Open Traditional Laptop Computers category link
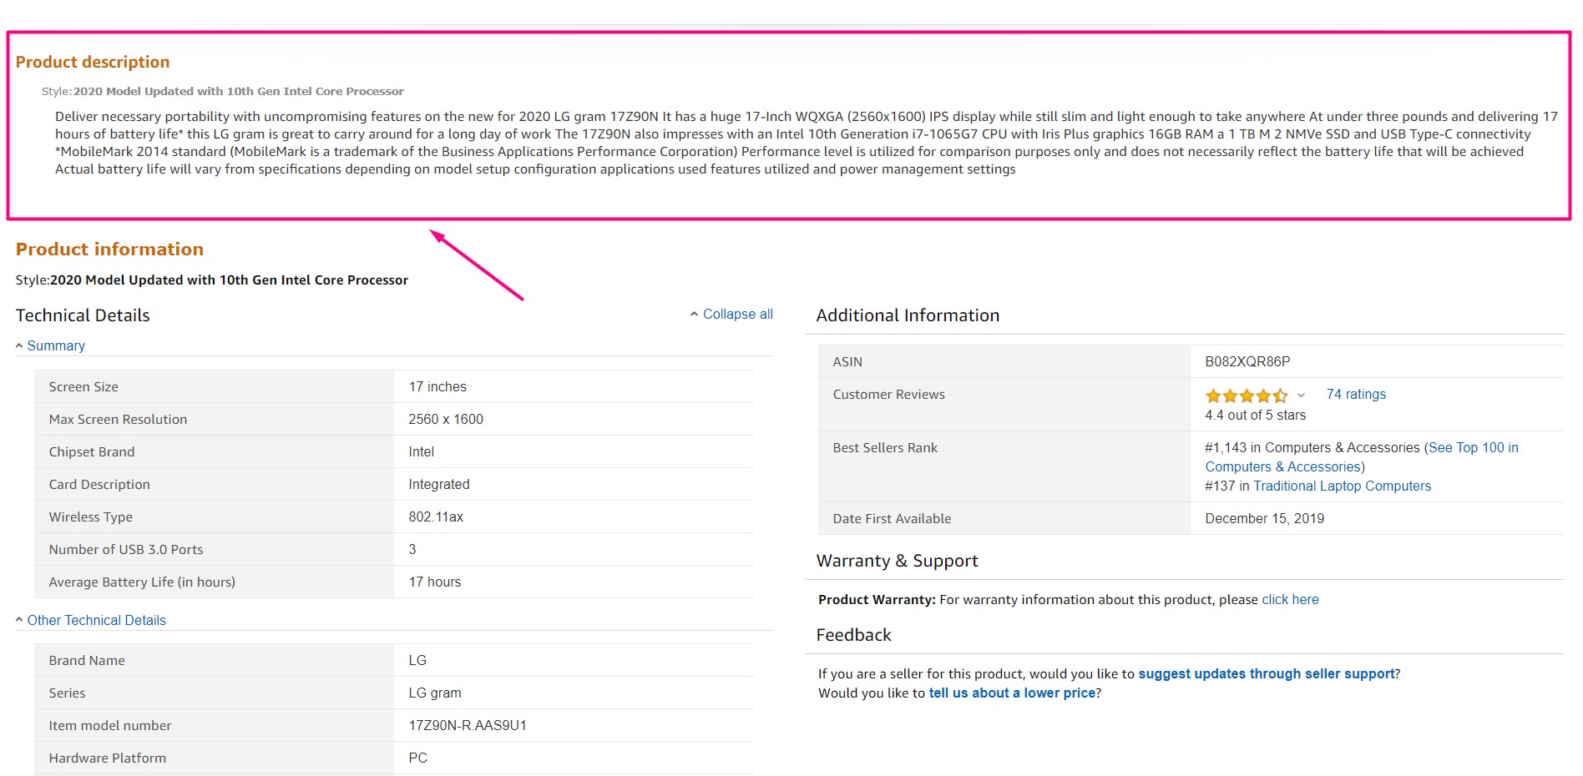This screenshot has width=1583, height=776. point(1342,486)
